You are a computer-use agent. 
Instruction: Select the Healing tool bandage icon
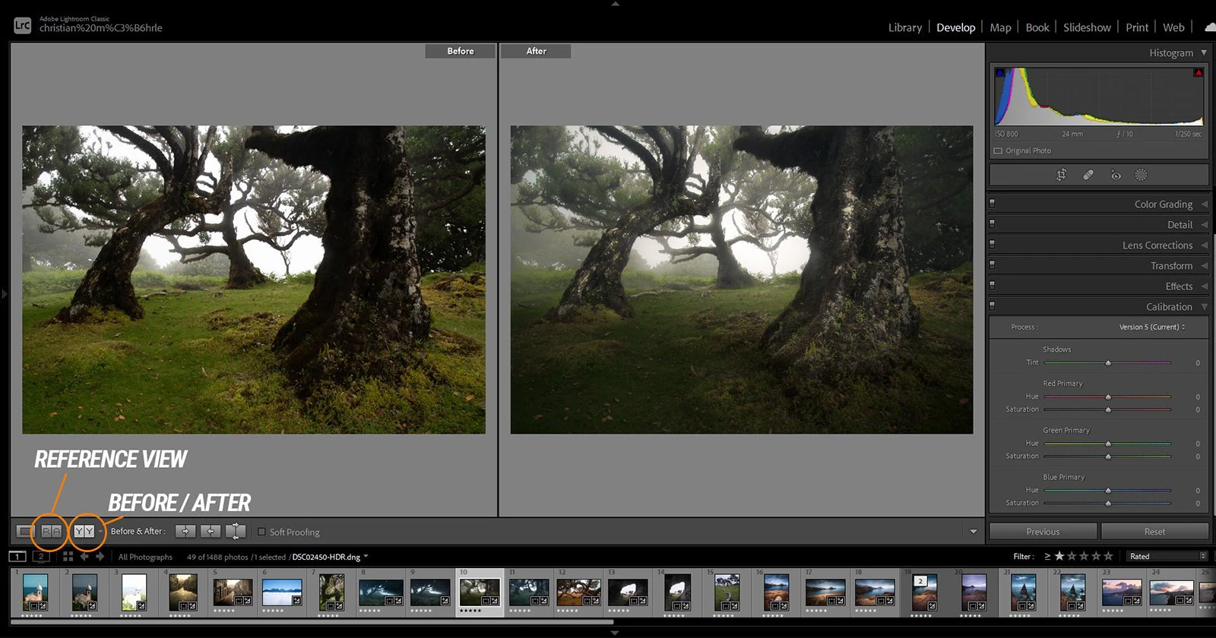pyautogui.click(x=1088, y=175)
